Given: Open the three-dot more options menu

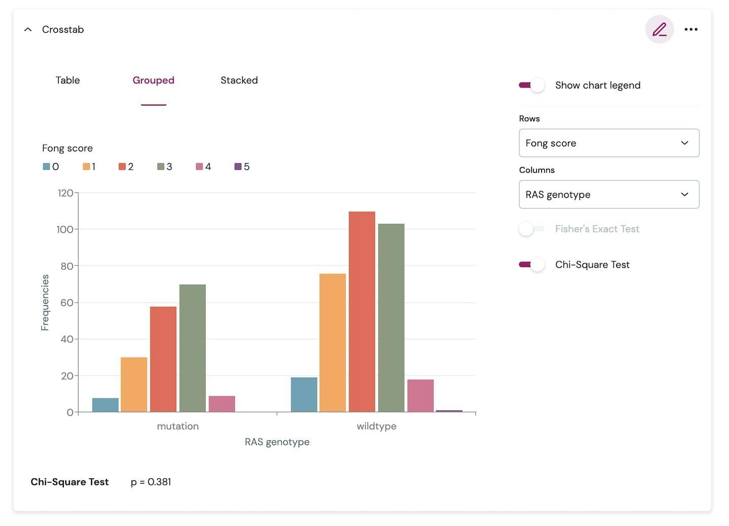Looking at the screenshot, I should [x=691, y=29].
